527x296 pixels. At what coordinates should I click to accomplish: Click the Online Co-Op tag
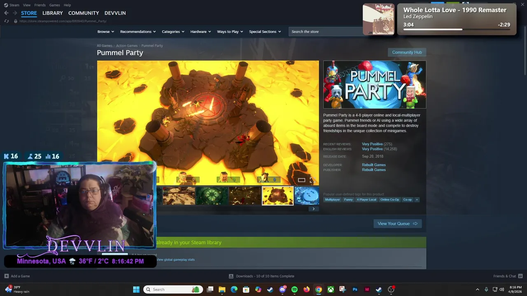click(389, 199)
